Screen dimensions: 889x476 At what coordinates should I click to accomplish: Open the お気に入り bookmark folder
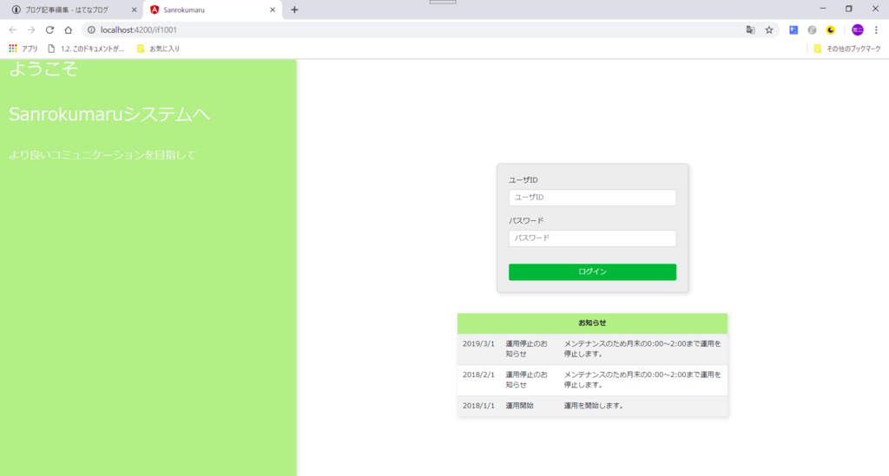[x=158, y=49]
